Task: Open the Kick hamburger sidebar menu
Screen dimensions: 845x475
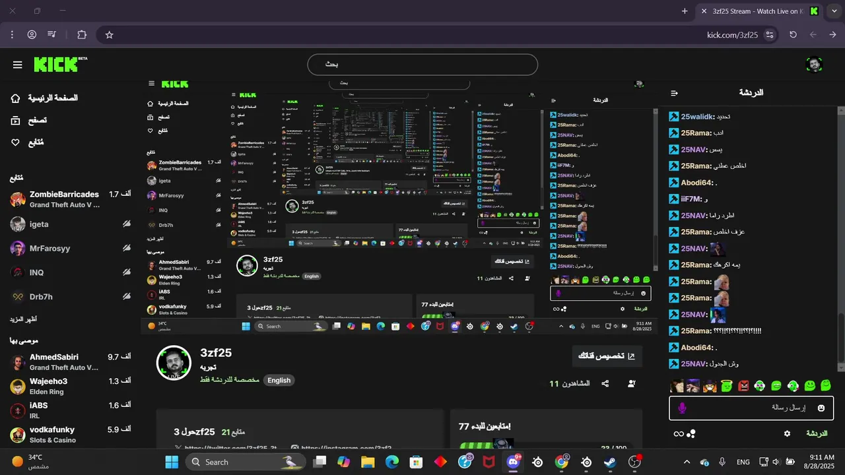Action: 17,65
